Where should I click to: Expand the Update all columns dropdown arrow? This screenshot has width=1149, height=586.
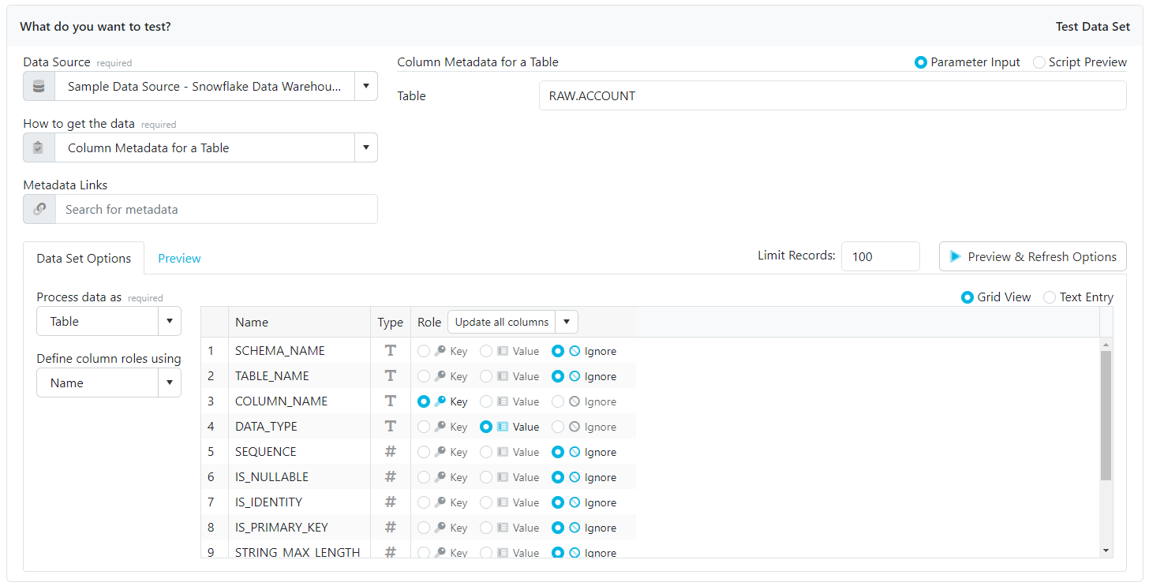click(x=567, y=322)
